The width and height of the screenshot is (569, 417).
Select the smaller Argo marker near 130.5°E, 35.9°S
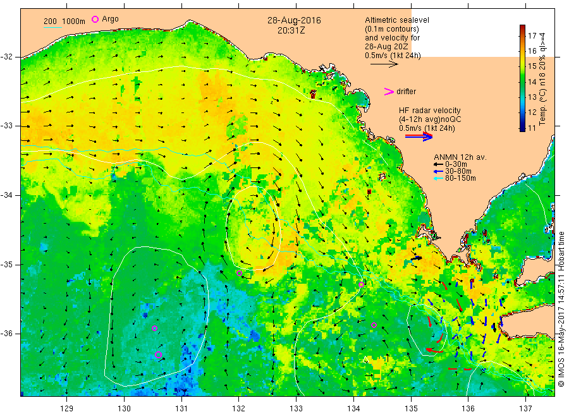tap(154, 329)
